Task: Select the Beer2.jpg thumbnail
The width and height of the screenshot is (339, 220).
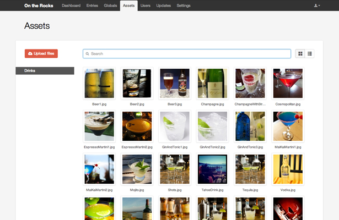Action: [137, 83]
